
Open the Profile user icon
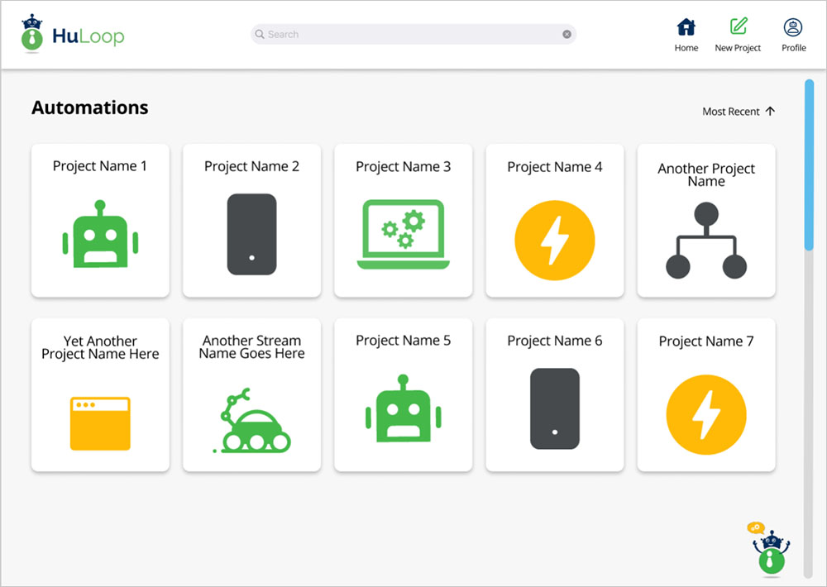click(793, 27)
